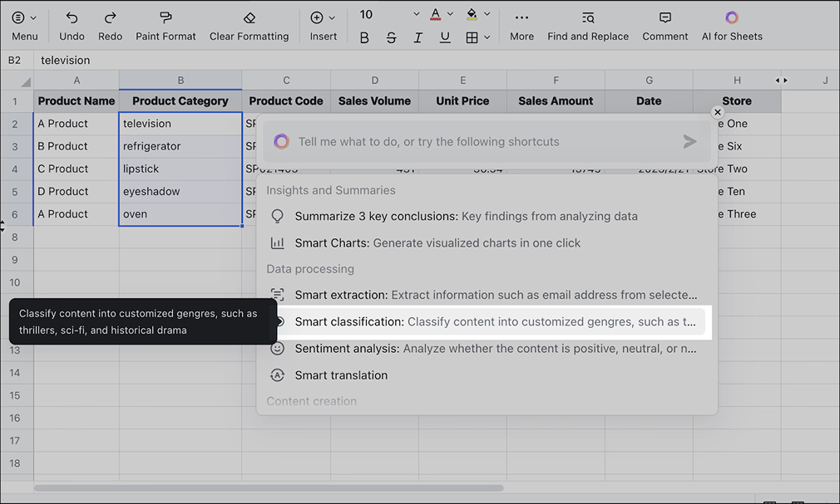Select the Paint Format tool

pos(166,17)
